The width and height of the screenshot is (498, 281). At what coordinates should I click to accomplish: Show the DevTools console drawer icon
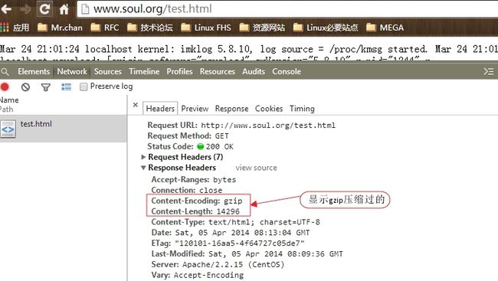point(489,71)
